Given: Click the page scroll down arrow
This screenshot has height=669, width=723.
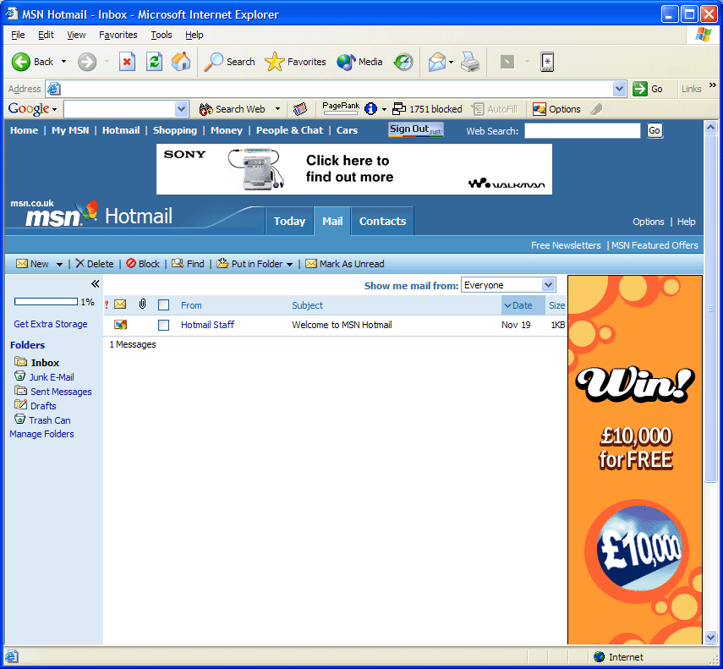Looking at the screenshot, I should [x=710, y=637].
